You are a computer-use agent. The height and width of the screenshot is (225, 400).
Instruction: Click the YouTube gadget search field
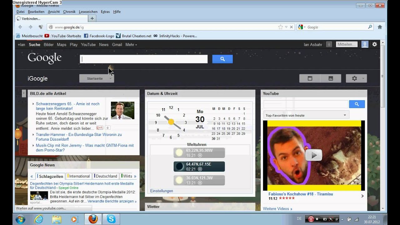pos(306,104)
